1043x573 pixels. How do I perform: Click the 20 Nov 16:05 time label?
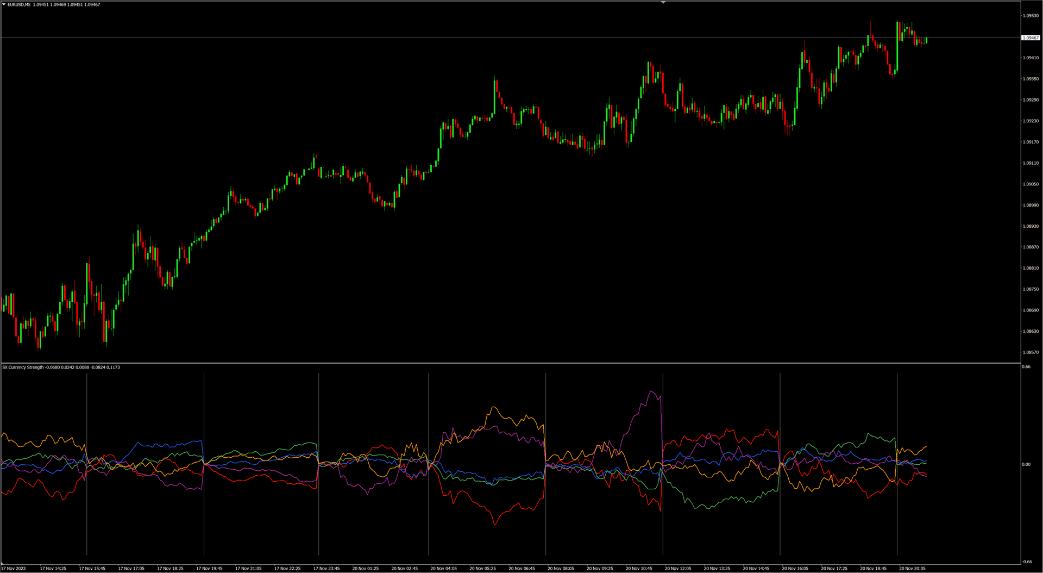tap(795, 569)
